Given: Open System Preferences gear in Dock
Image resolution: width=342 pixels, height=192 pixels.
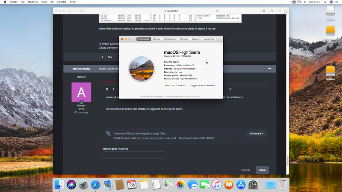Looking at the screenshot, I should point(253,185).
